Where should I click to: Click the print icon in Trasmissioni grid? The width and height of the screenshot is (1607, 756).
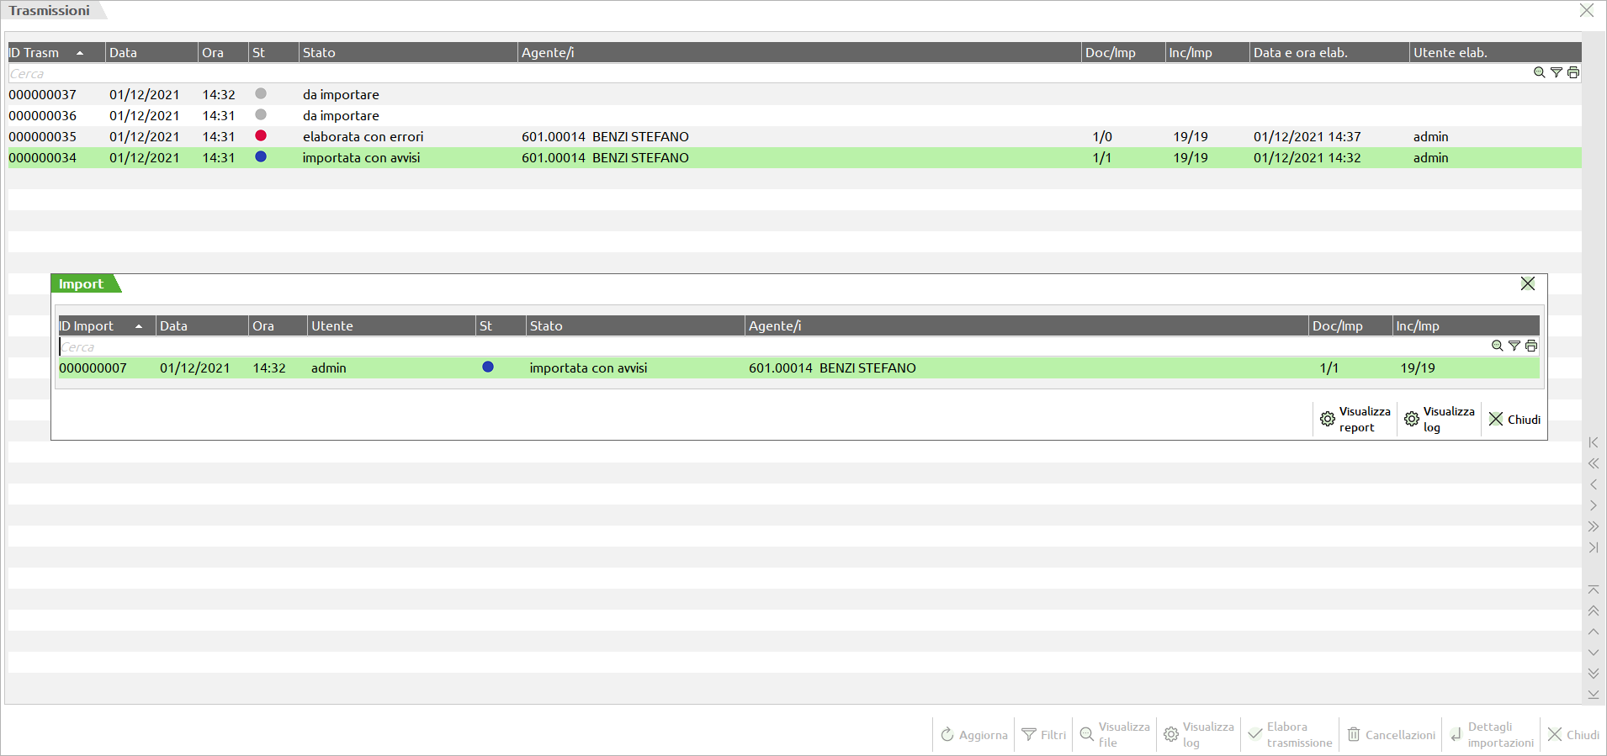[1573, 73]
